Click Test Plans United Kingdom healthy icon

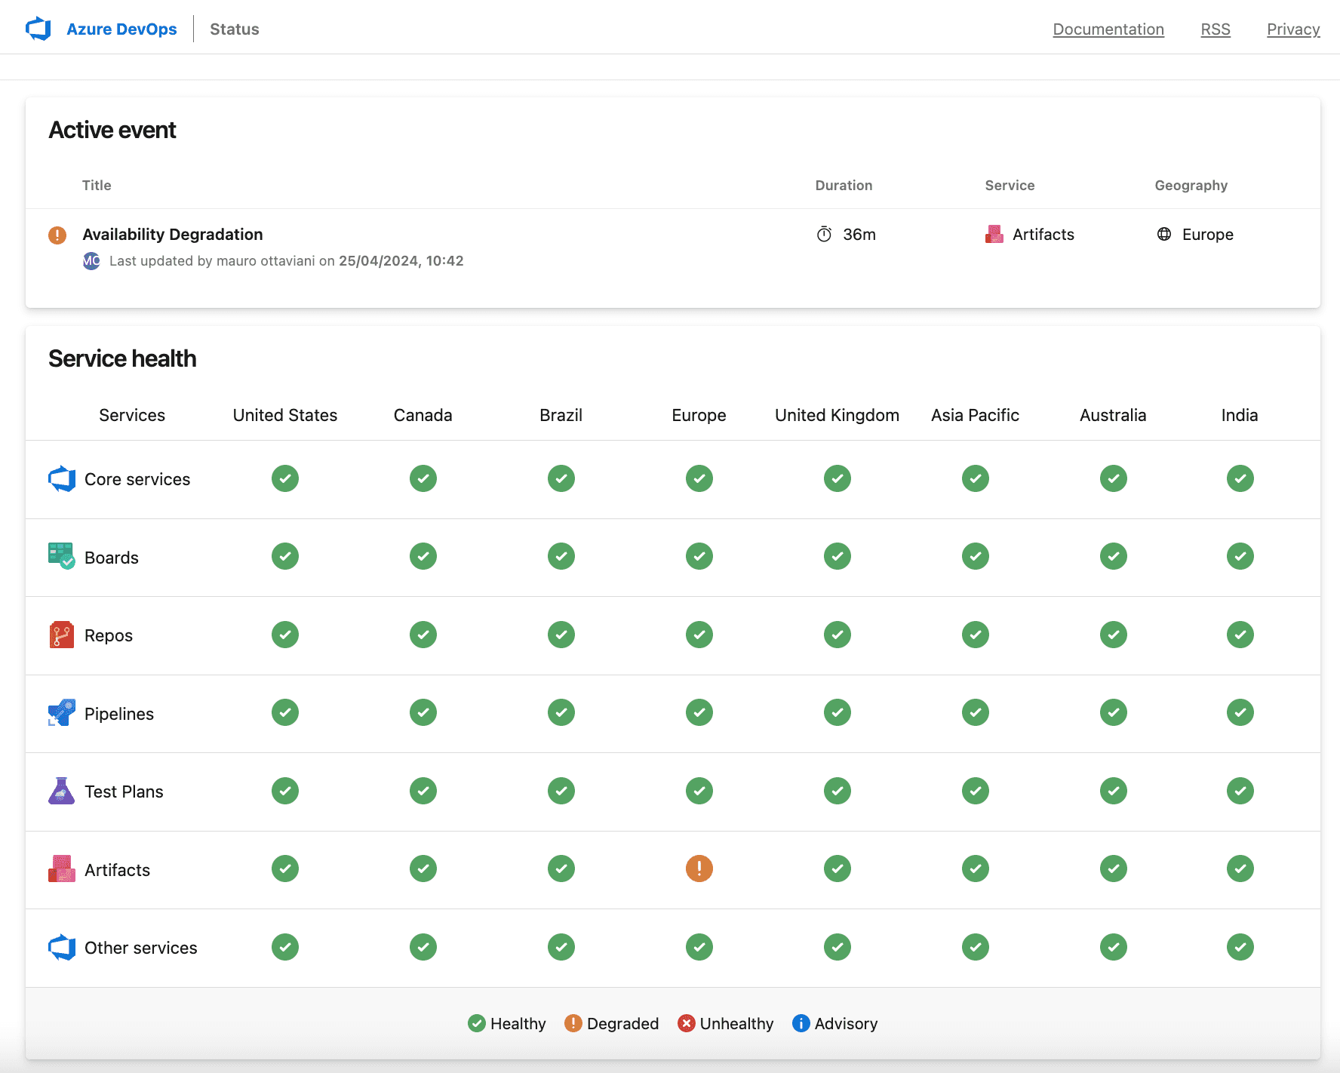(837, 791)
